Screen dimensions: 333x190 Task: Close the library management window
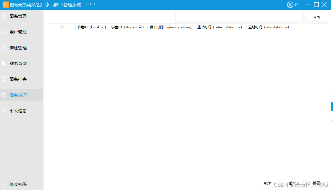[324, 5]
